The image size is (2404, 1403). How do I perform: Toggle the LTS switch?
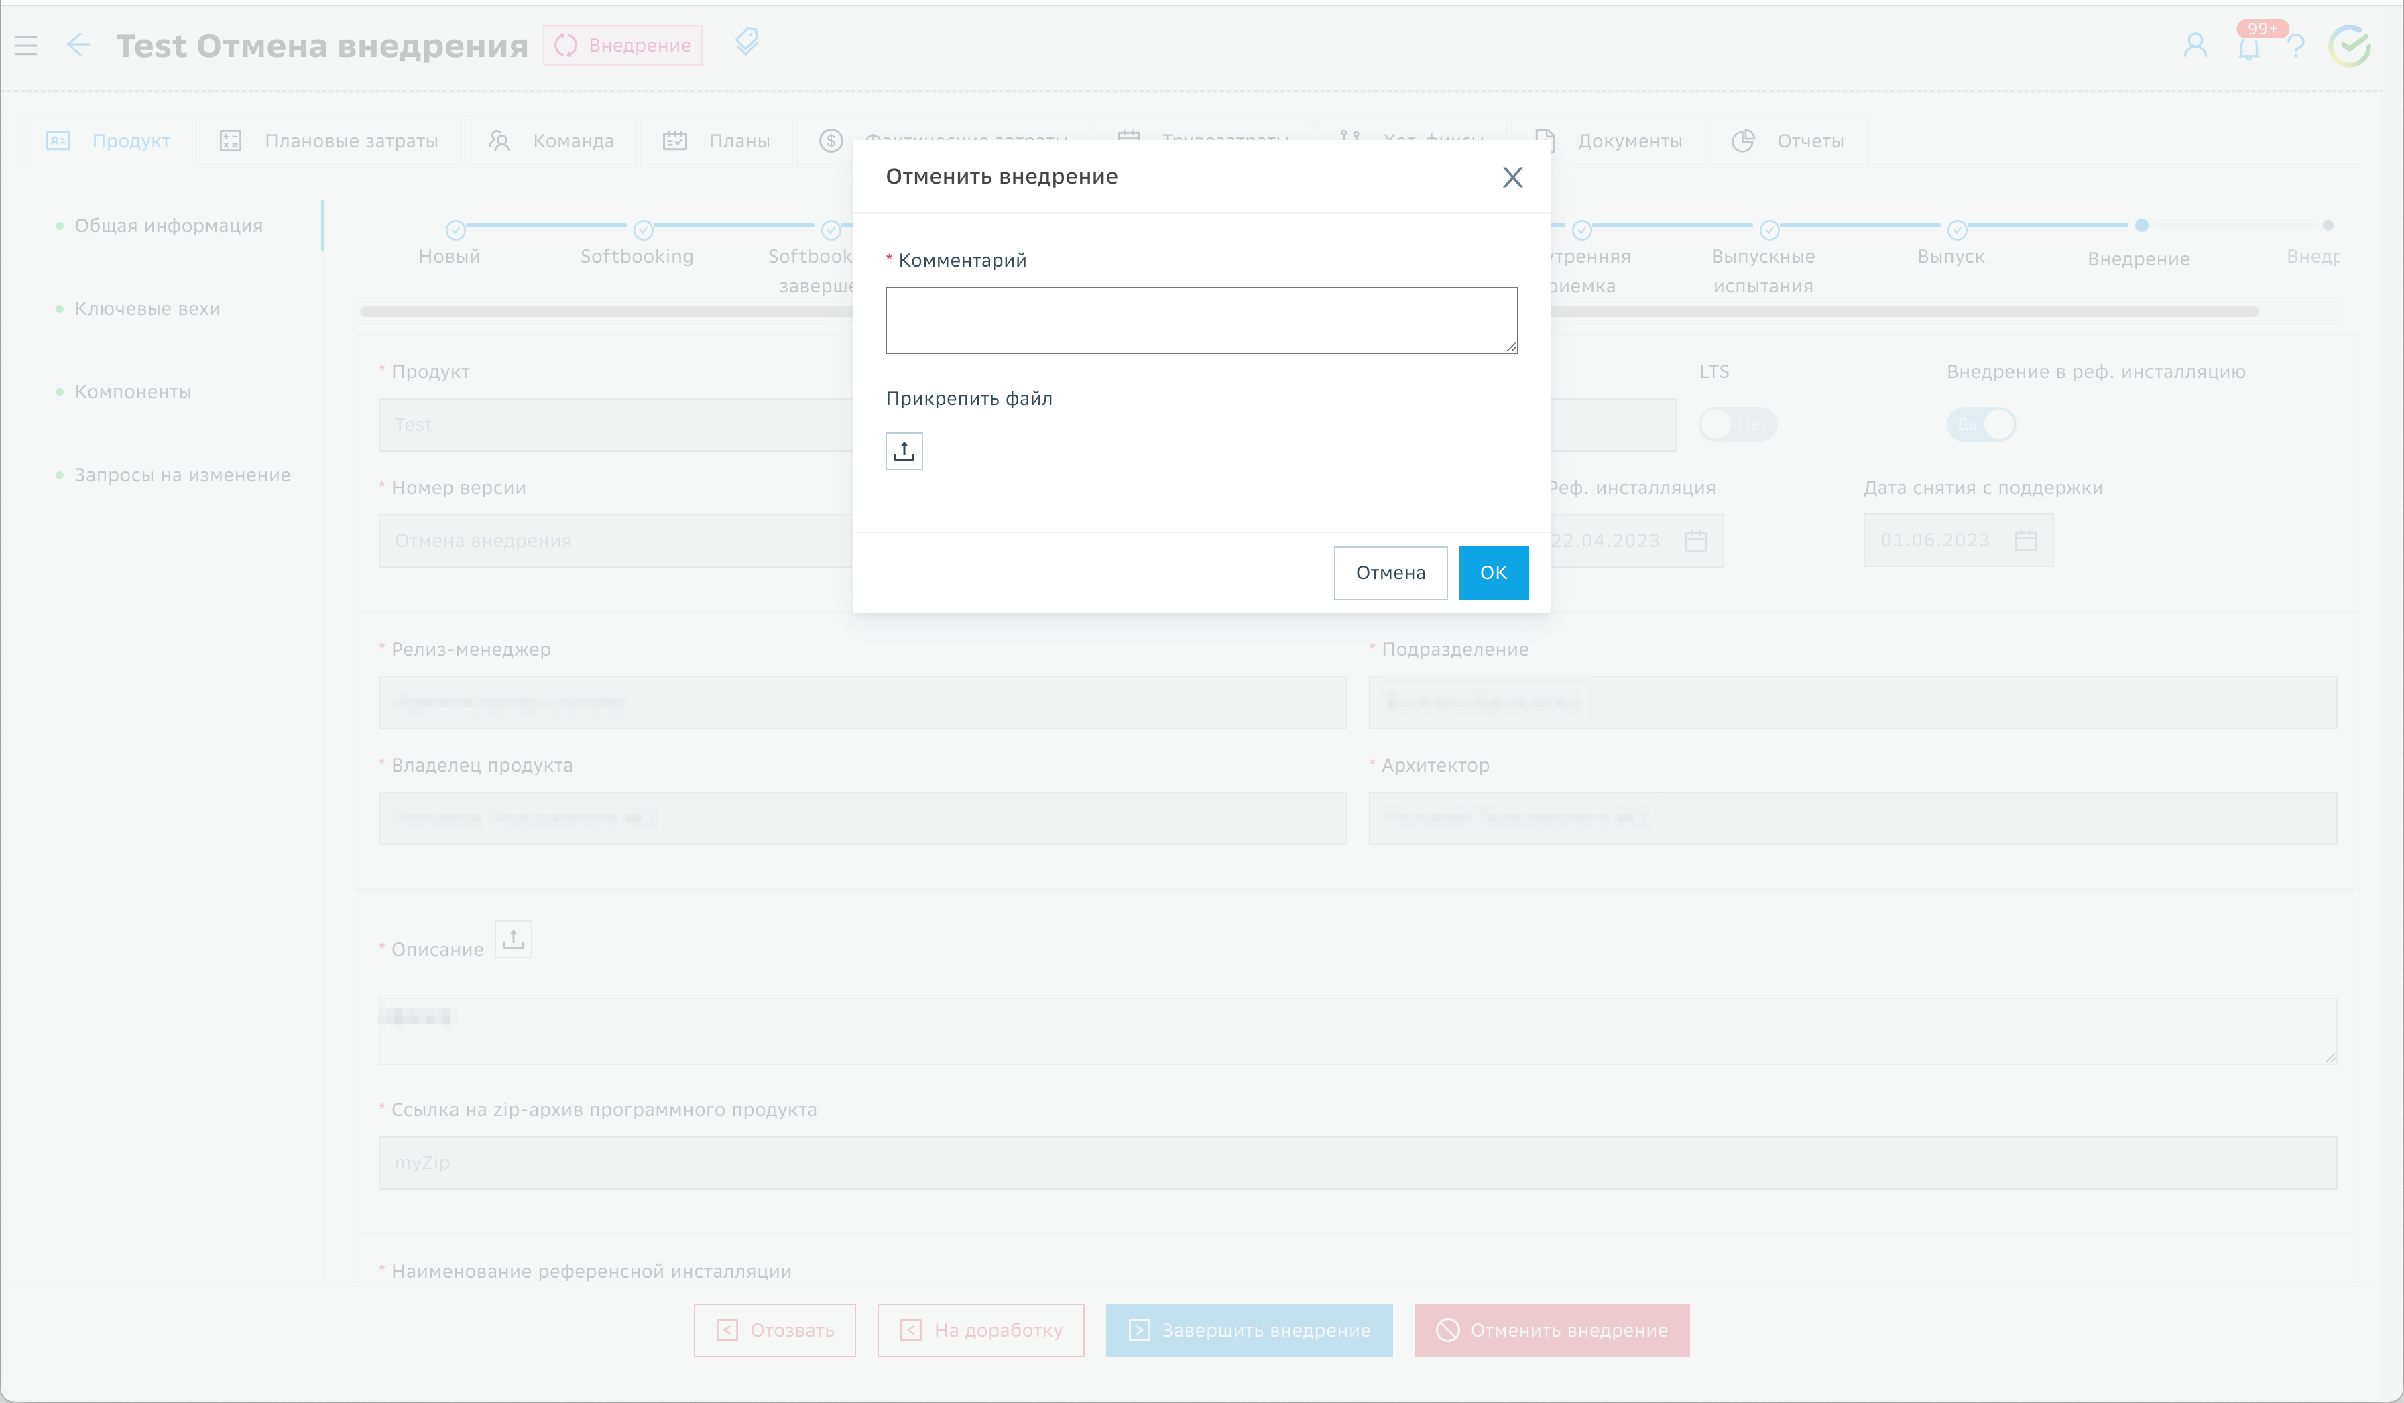click(x=1737, y=424)
